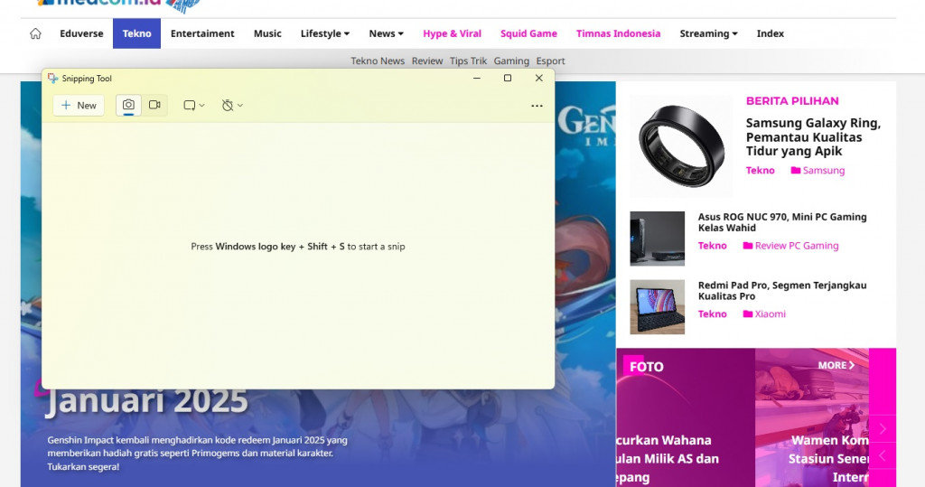Select Snip mode camera icon
Viewport: 925px width, 487px height.
pos(128,105)
